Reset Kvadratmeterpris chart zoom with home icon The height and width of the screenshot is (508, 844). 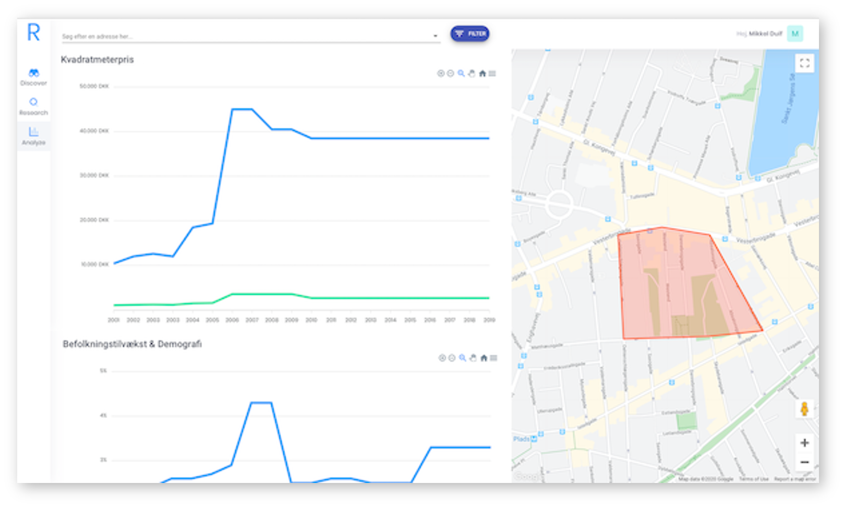pyautogui.click(x=483, y=74)
